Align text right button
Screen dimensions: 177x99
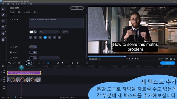pyautogui.click(x=35, y=37)
